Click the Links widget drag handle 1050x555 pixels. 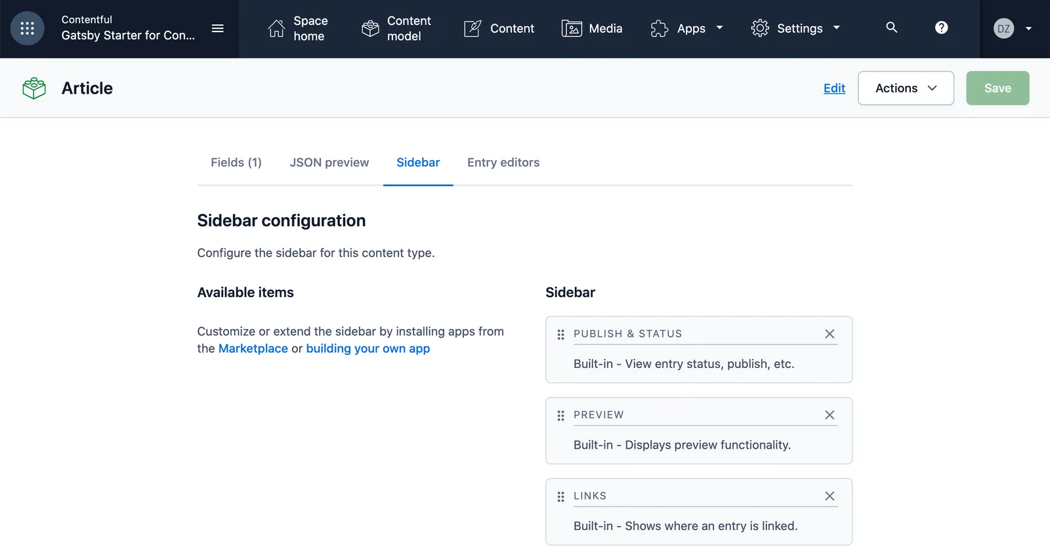tap(560, 497)
